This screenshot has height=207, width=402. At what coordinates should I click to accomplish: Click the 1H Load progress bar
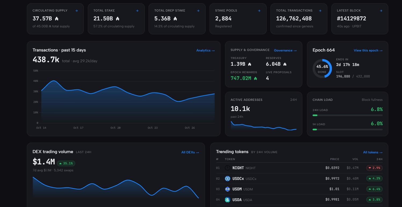[x=347, y=130]
